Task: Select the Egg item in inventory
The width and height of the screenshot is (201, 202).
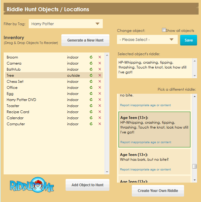Action: tap(10, 94)
